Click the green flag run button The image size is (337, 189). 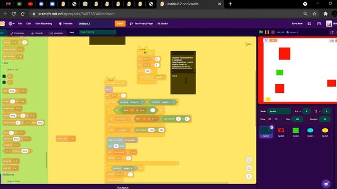click(261, 32)
